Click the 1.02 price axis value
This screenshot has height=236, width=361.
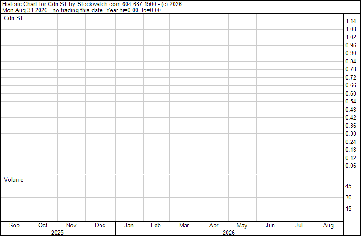351,37
